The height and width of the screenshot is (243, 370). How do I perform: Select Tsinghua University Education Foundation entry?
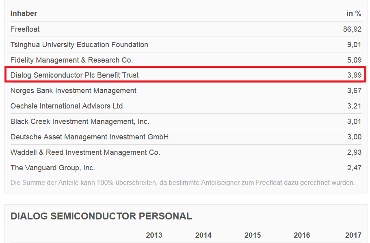pyautogui.click(x=79, y=45)
